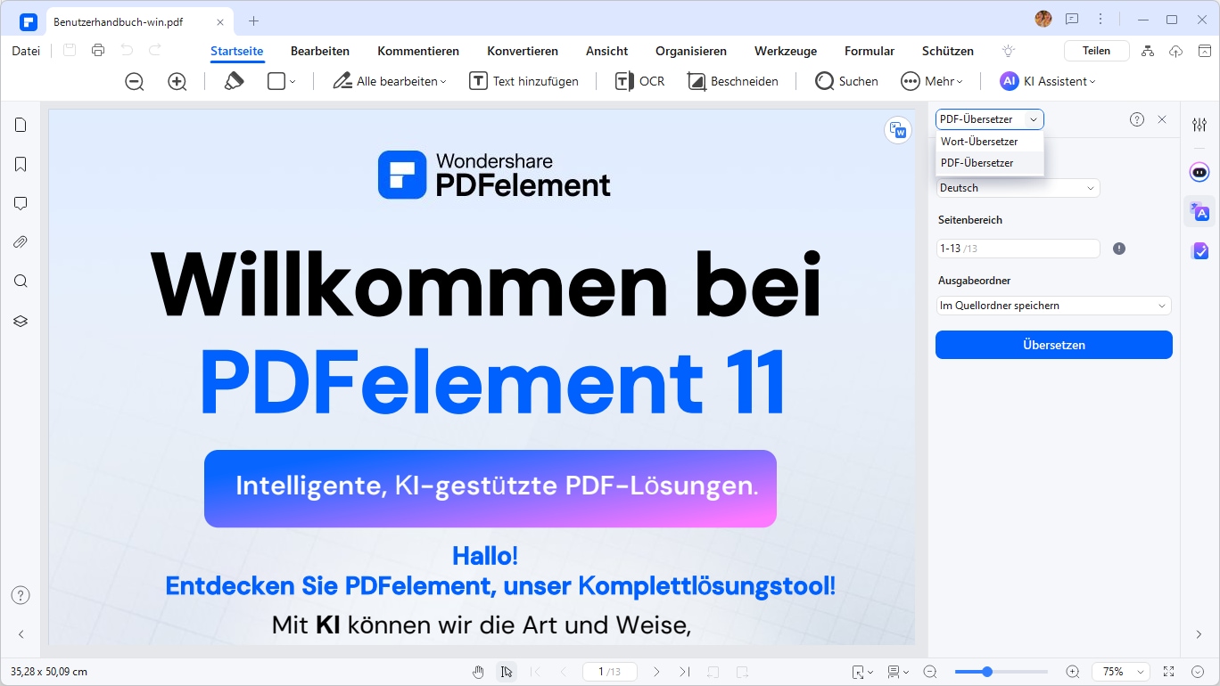Click the floating translate-to-Word icon on page
Viewport: 1220px width, 686px height.
click(x=898, y=131)
